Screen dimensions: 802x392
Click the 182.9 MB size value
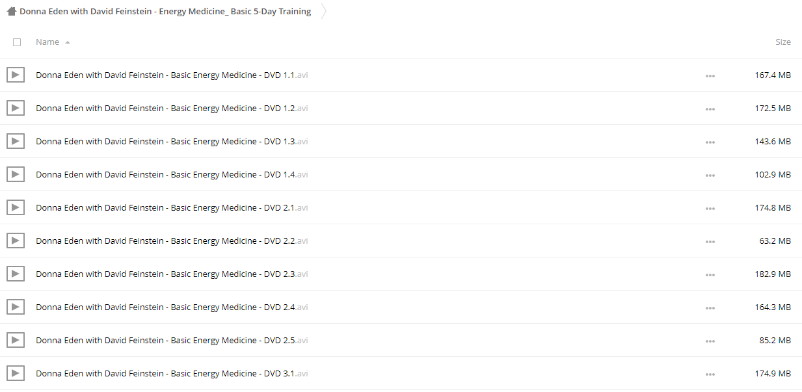(773, 274)
